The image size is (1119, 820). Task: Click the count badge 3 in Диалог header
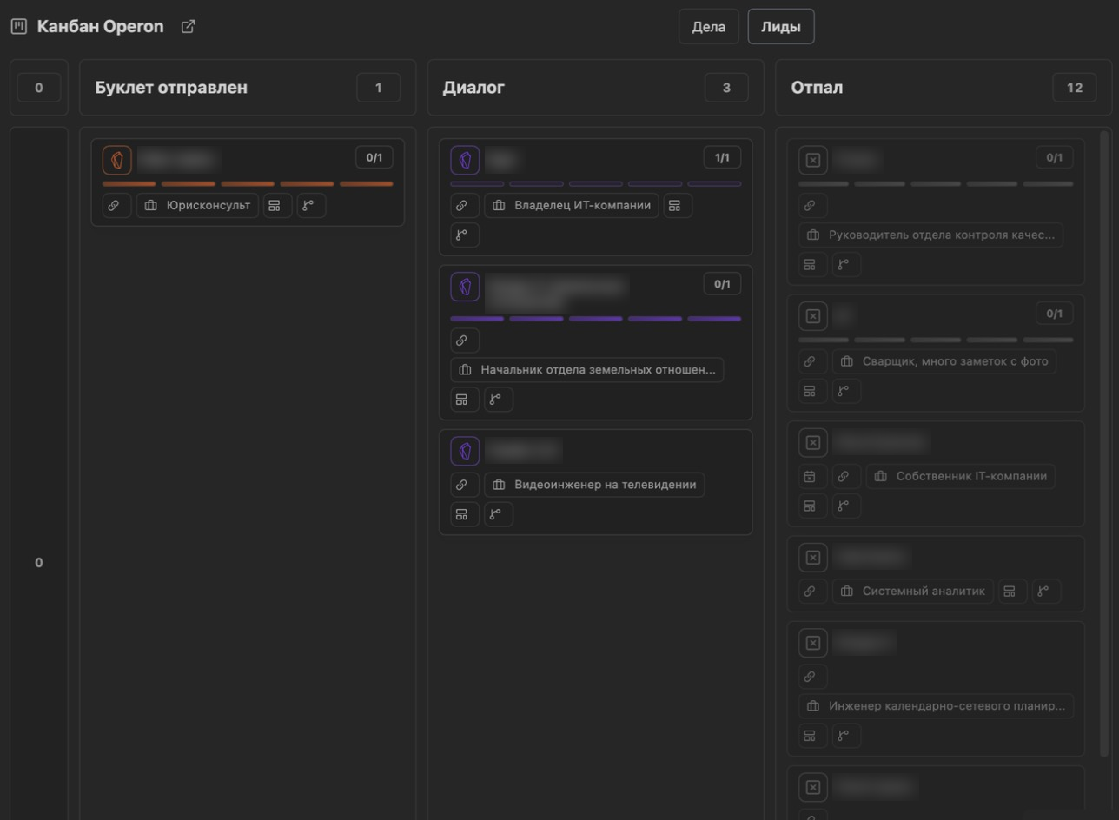point(726,88)
